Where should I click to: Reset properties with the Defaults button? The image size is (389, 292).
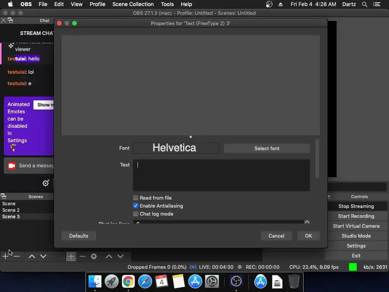79,236
